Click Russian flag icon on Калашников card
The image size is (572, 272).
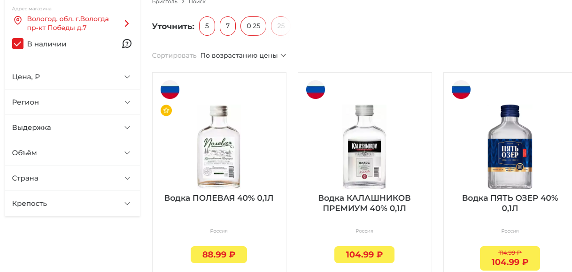coord(316,90)
